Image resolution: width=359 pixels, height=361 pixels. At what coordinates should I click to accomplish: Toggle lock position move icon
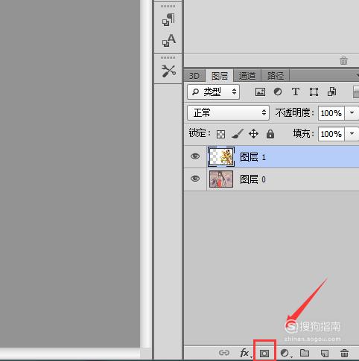click(x=253, y=134)
